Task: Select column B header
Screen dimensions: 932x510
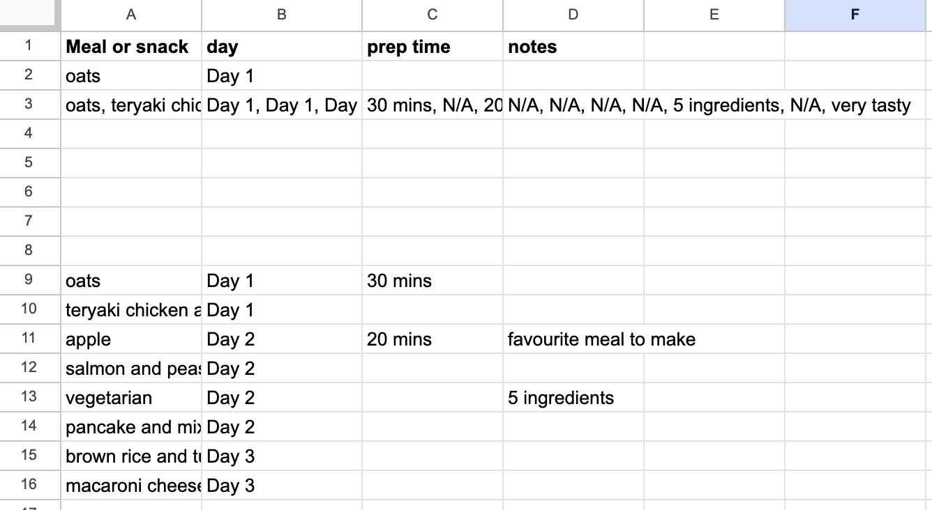Action: 282,15
